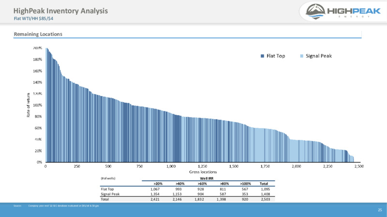This screenshot has height=217, width=387.
Task: Click the 80% y-axis label
Action: (39, 117)
